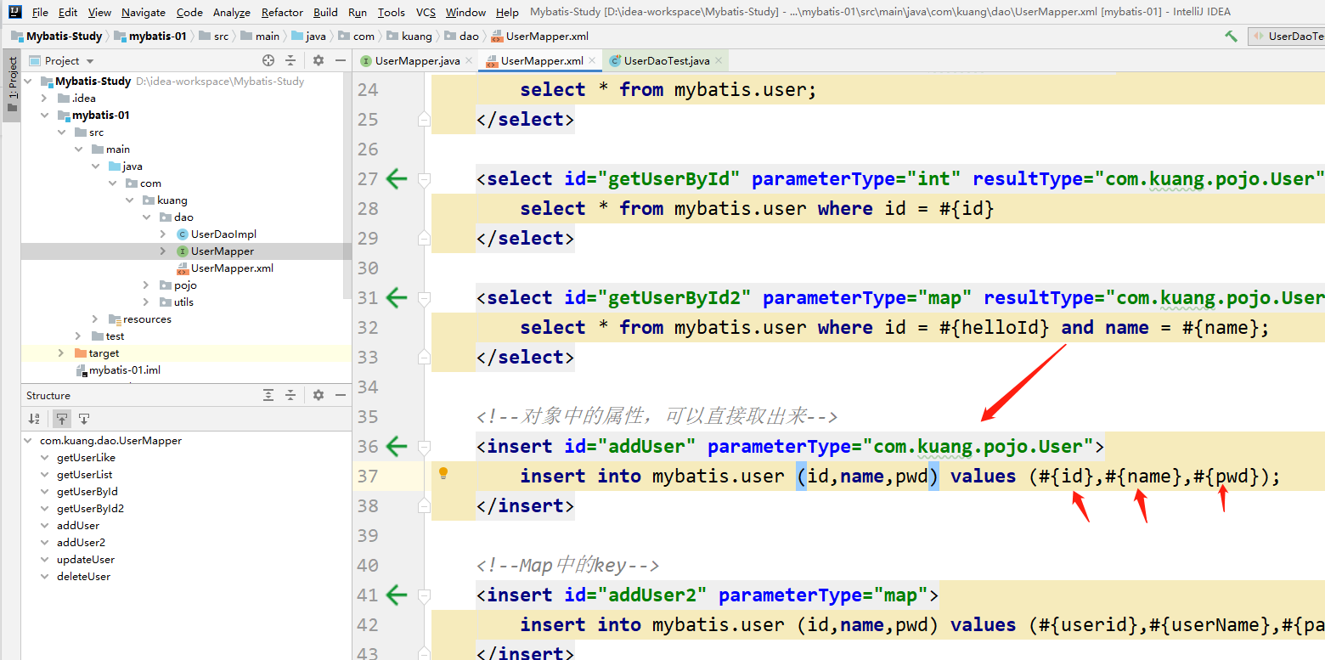The width and height of the screenshot is (1325, 660).
Task: Open the Navigate menu
Action: [144, 12]
